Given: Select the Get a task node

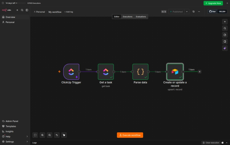Looking at the screenshot, I should pos(106,72).
